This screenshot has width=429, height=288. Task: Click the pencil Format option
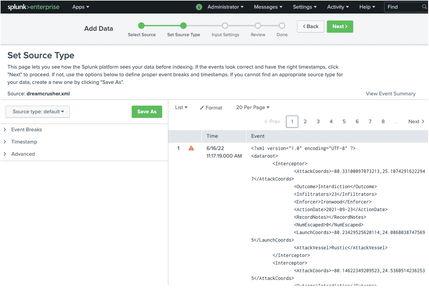pos(211,108)
